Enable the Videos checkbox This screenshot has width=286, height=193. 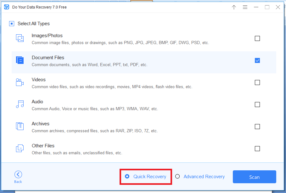tap(257, 82)
